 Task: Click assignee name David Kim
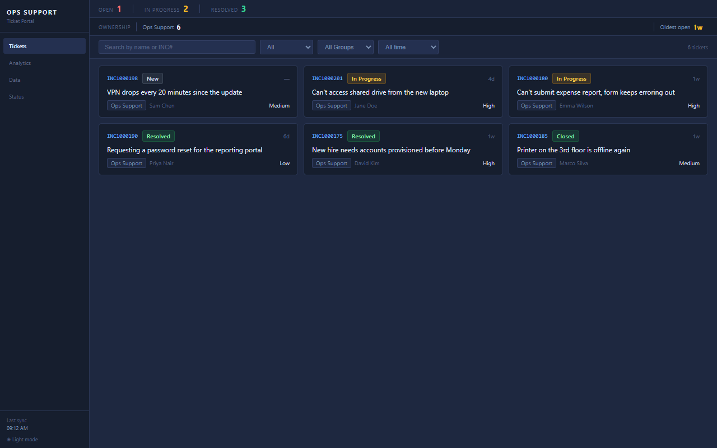[x=367, y=164]
